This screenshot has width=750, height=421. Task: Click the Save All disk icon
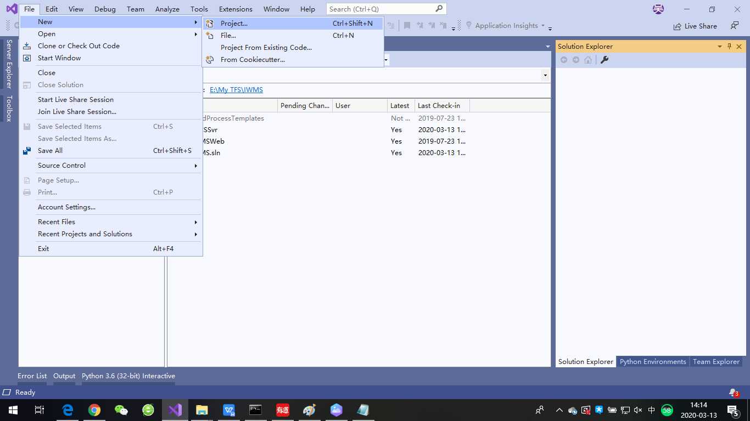pyautogui.click(x=27, y=151)
